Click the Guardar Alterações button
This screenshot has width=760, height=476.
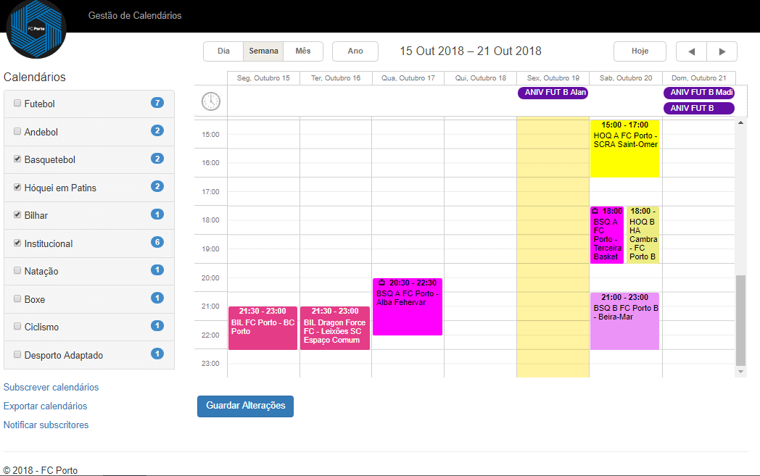tap(245, 406)
